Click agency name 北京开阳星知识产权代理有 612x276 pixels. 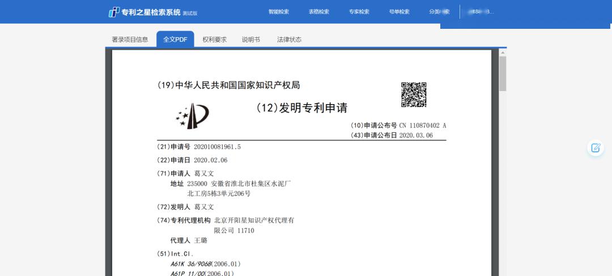point(254,221)
